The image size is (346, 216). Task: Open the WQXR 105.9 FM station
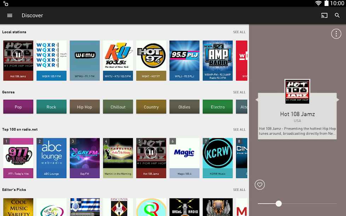pos(51,60)
